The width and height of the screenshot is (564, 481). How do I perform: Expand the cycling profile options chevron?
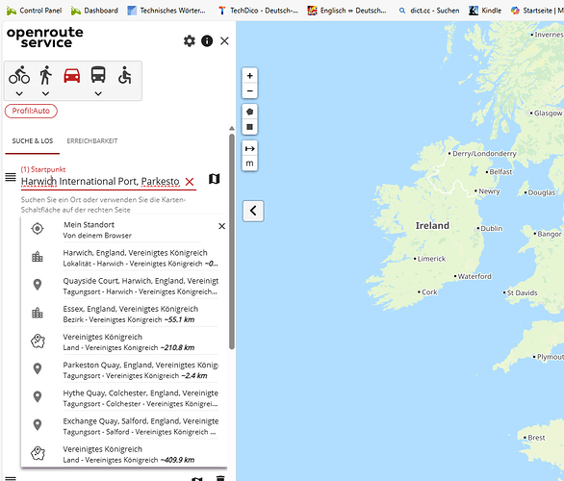19,94
